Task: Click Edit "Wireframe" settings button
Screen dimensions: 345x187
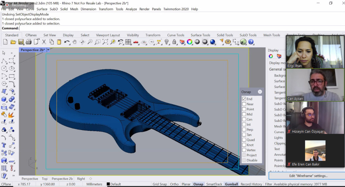Action: pyautogui.click(x=308, y=176)
